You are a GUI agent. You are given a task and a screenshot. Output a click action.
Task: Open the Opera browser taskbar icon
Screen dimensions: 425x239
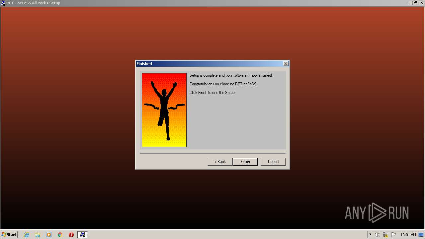[71, 235]
